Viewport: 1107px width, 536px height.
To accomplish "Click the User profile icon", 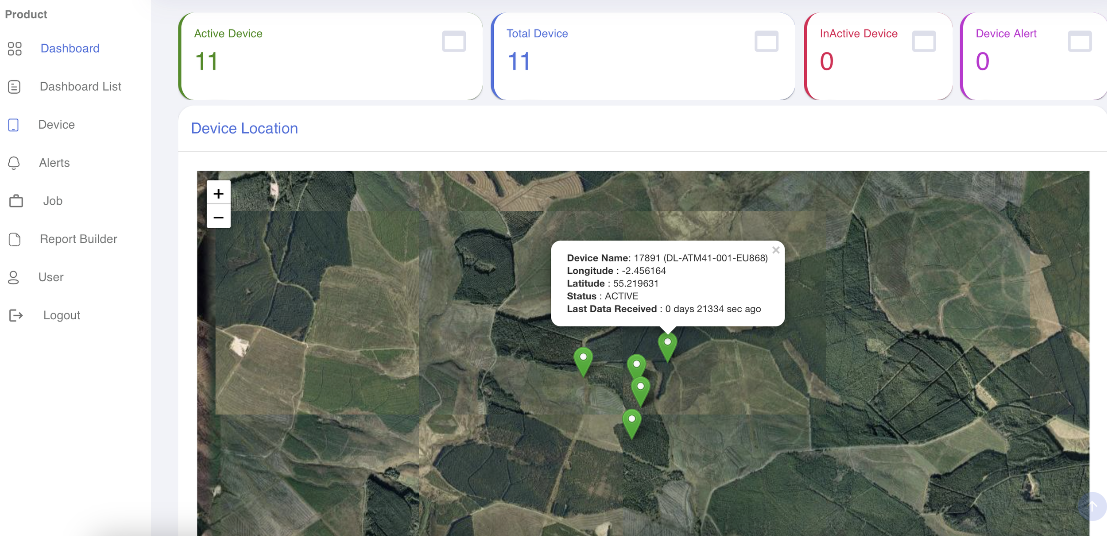I will (x=13, y=277).
